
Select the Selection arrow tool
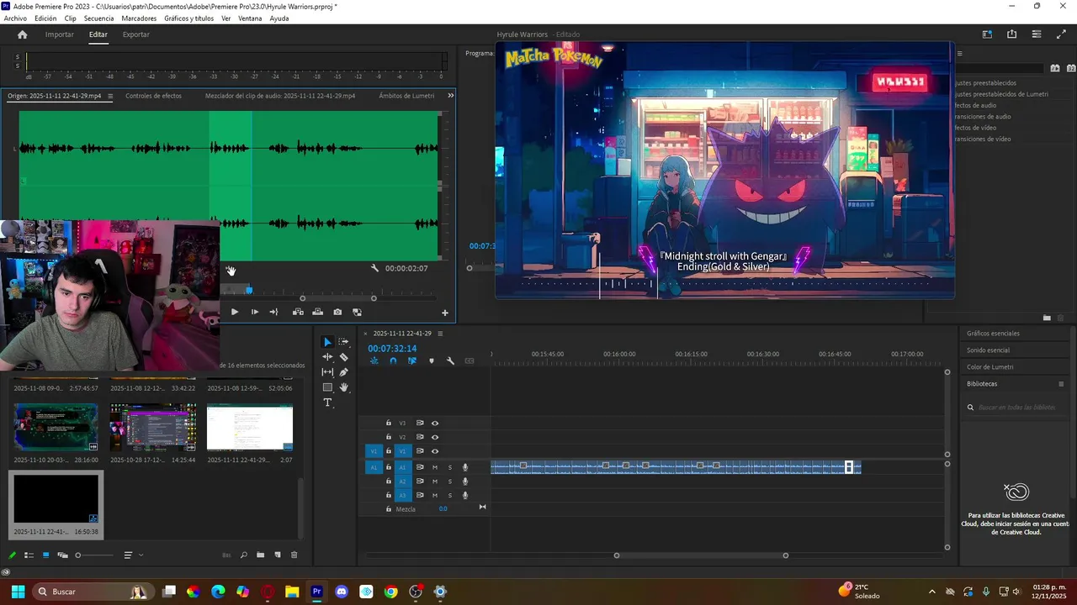(327, 342)
